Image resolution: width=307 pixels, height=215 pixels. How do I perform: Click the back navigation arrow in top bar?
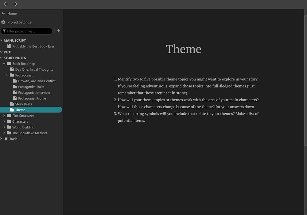pos(6,4)
